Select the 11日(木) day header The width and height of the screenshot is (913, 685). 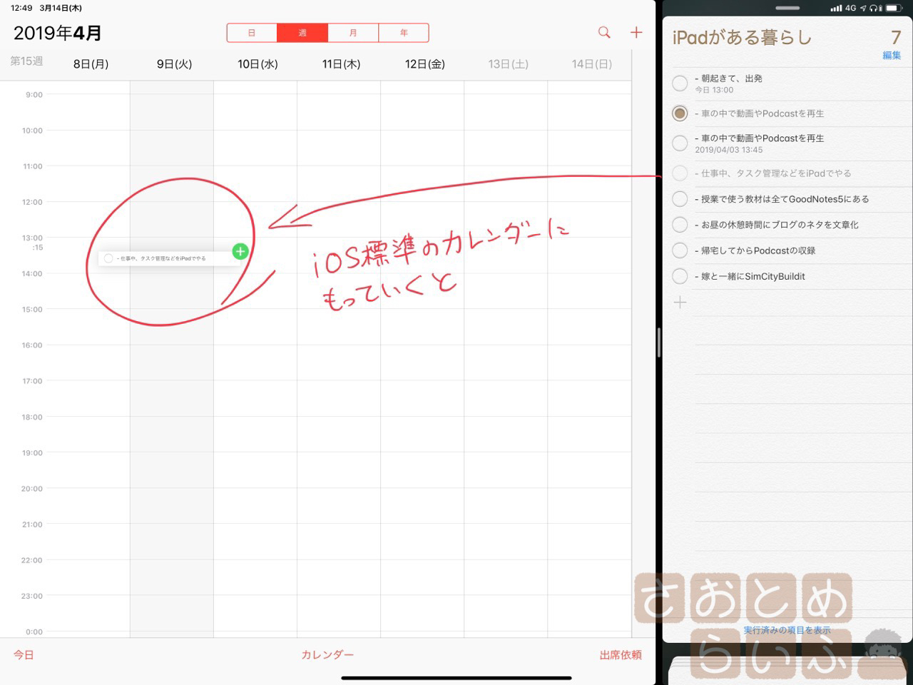coord(341,64)
